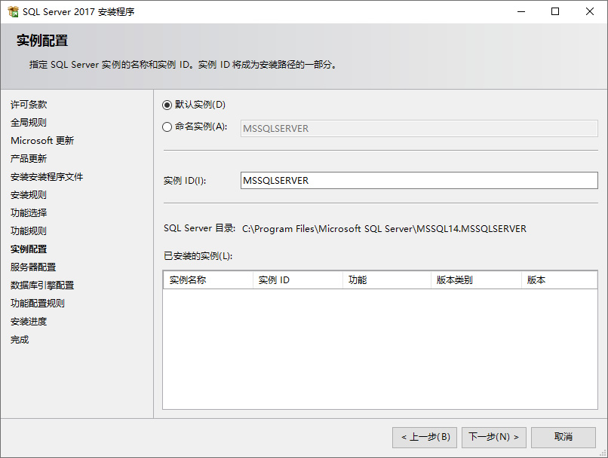This screenshot has height=458, width=608.
Task: Select 功能选择 in the left navigation
Action: pos(29,213)
